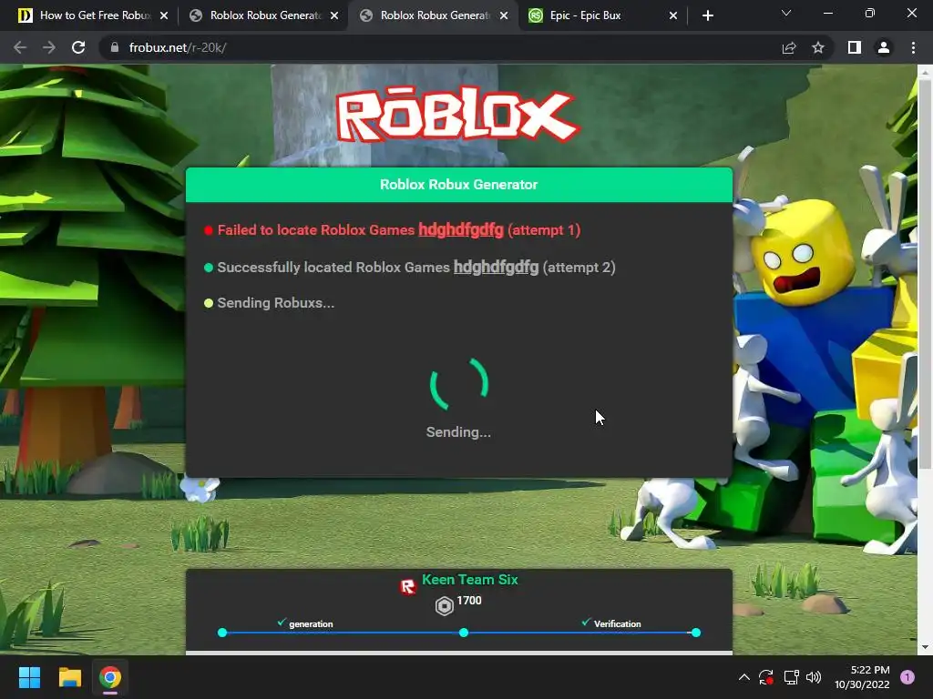Screen dimensions: 933x699
Task: Click the green loading spinner
Action: coord(459,385)
